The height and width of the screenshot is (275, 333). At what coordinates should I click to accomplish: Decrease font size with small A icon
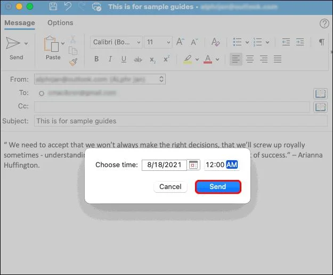pyautogui.click(x=194, y=42)
